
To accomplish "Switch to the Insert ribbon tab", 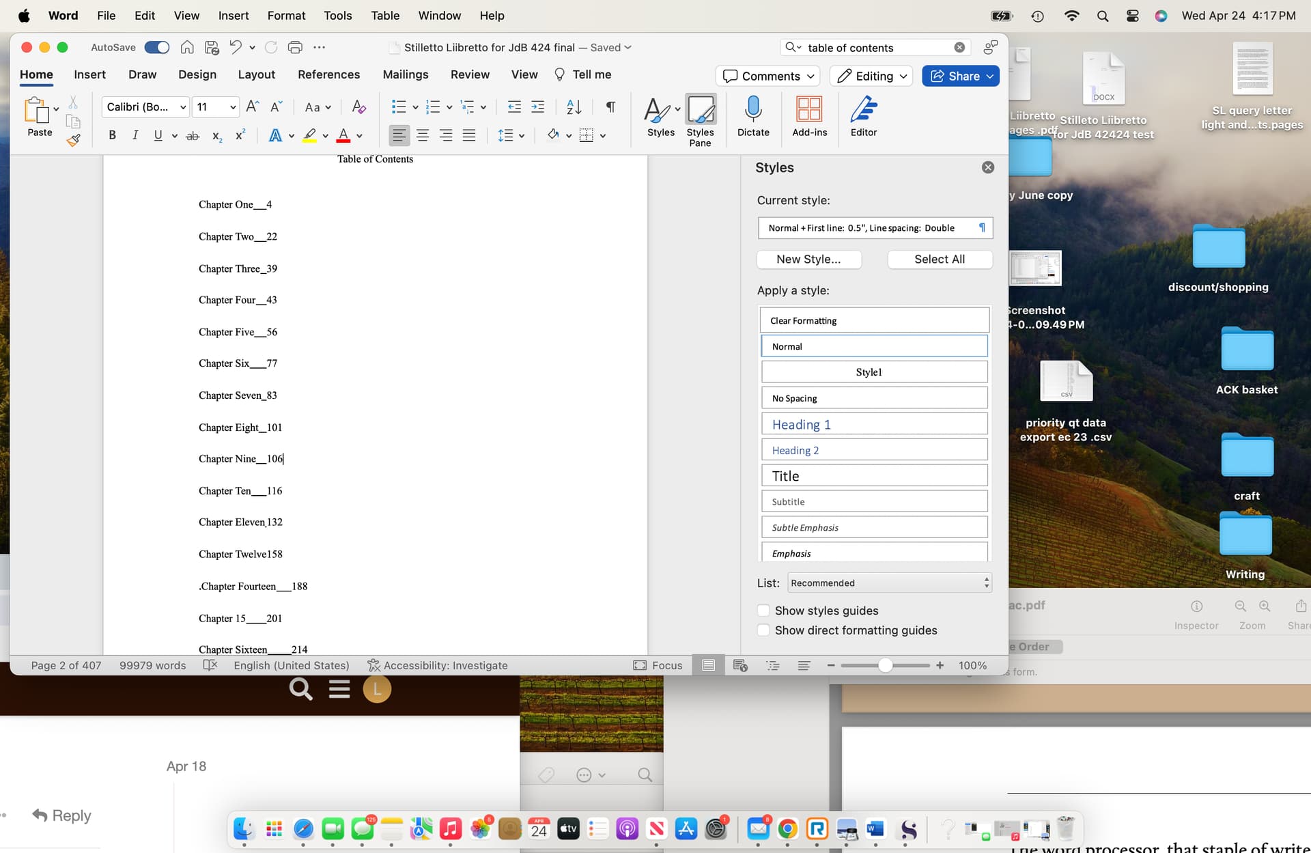I will tap(89, 74).
